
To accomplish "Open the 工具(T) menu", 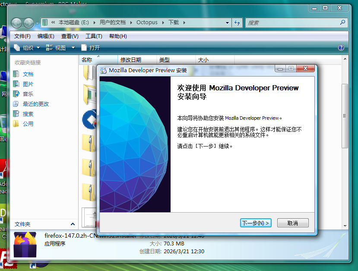I will 94,36.
